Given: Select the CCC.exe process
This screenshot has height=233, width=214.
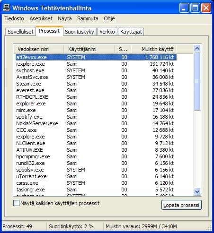Looking at the screenshot, I should point(96,130).
